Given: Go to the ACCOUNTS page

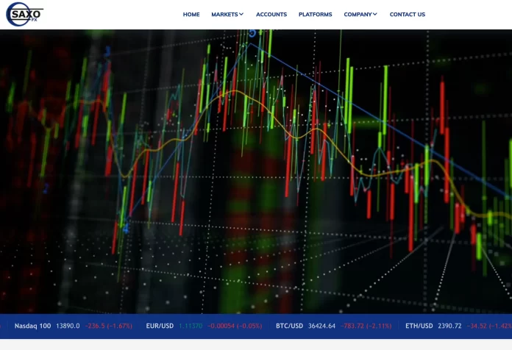Looking at the screenshot, I should 271,15.
